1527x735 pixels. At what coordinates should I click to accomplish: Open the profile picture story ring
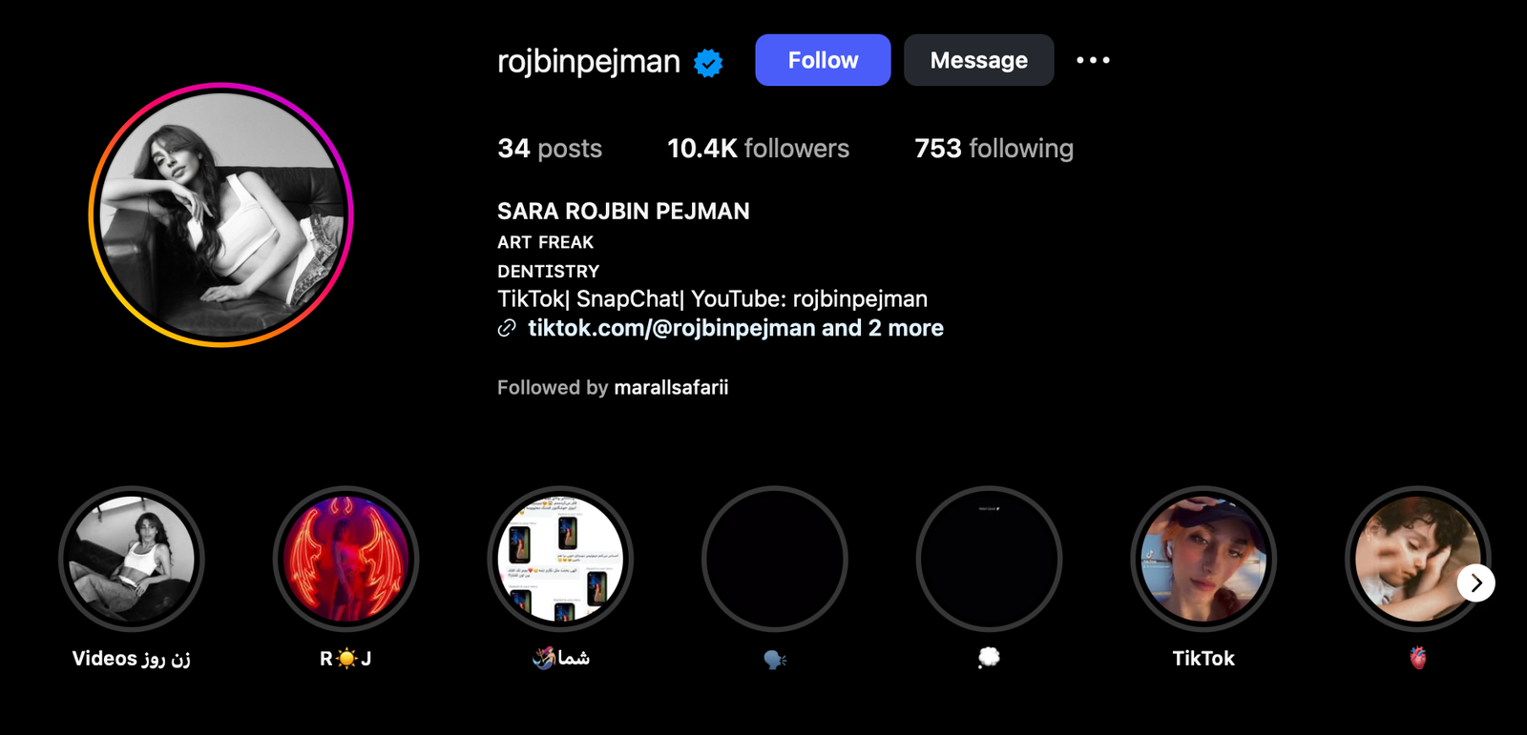tap(221, 214)
